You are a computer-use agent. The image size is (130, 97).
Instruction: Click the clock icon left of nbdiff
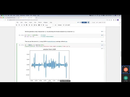pyautogui.click(x=64, y=25)
